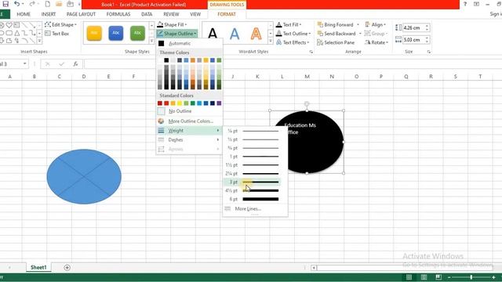Open the Text Fill dropdown
Viewport: 502px width, 282px height.
289,24
